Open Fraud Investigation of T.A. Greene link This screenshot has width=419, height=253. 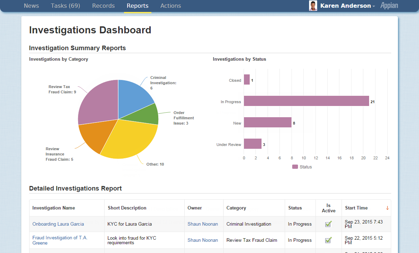pyautogui.click(x=60, y=240)
